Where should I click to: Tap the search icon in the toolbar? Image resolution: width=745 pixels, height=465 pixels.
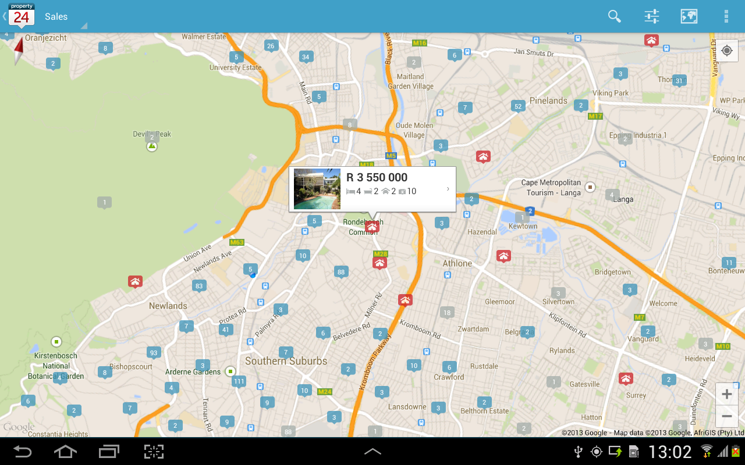pyautogui.click(x=614, y=16)
